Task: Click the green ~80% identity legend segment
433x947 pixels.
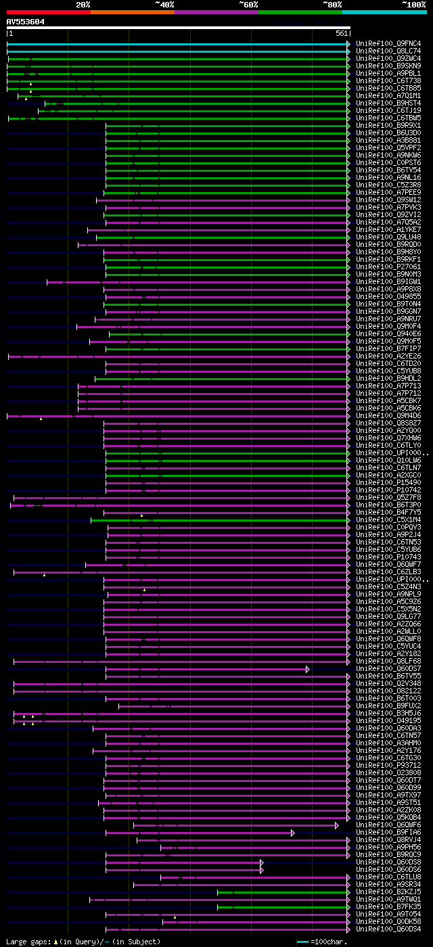Action: (x=300, y=12)
